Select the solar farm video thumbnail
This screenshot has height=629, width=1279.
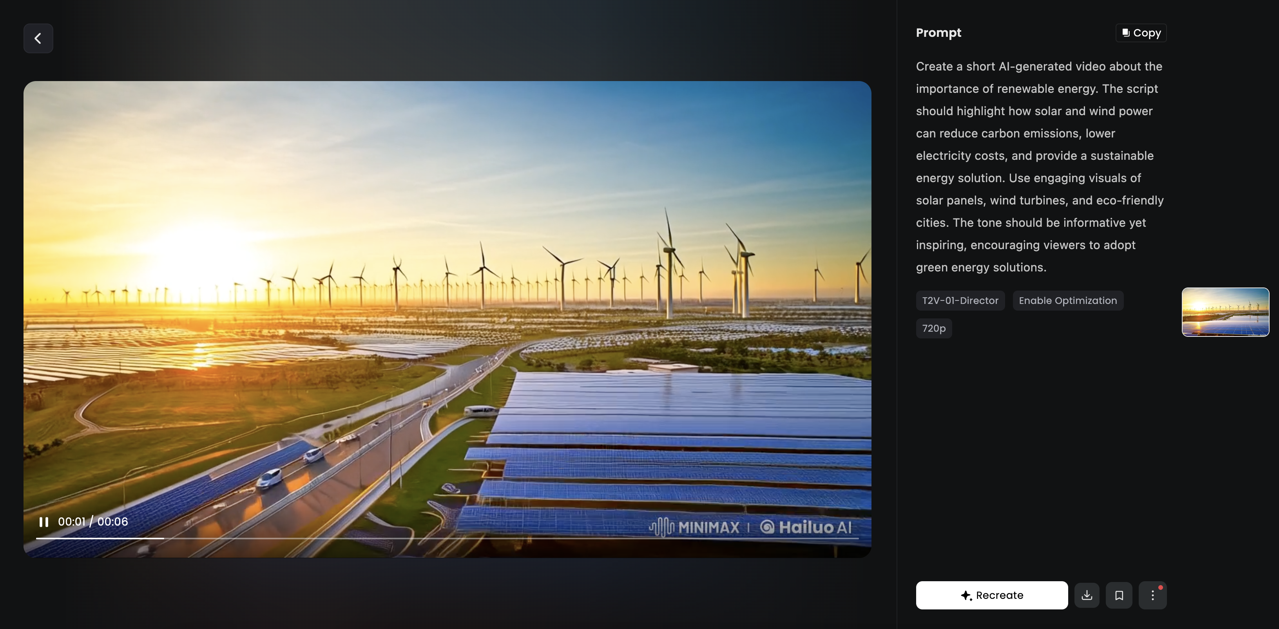tap(1225, 312)
